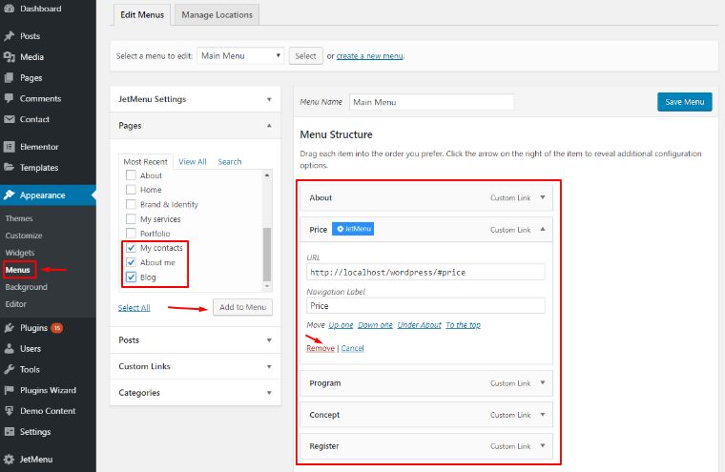Click the Comments bubble icon in sidebar
This screenshot has width=725, height=472.
point(10,99)
